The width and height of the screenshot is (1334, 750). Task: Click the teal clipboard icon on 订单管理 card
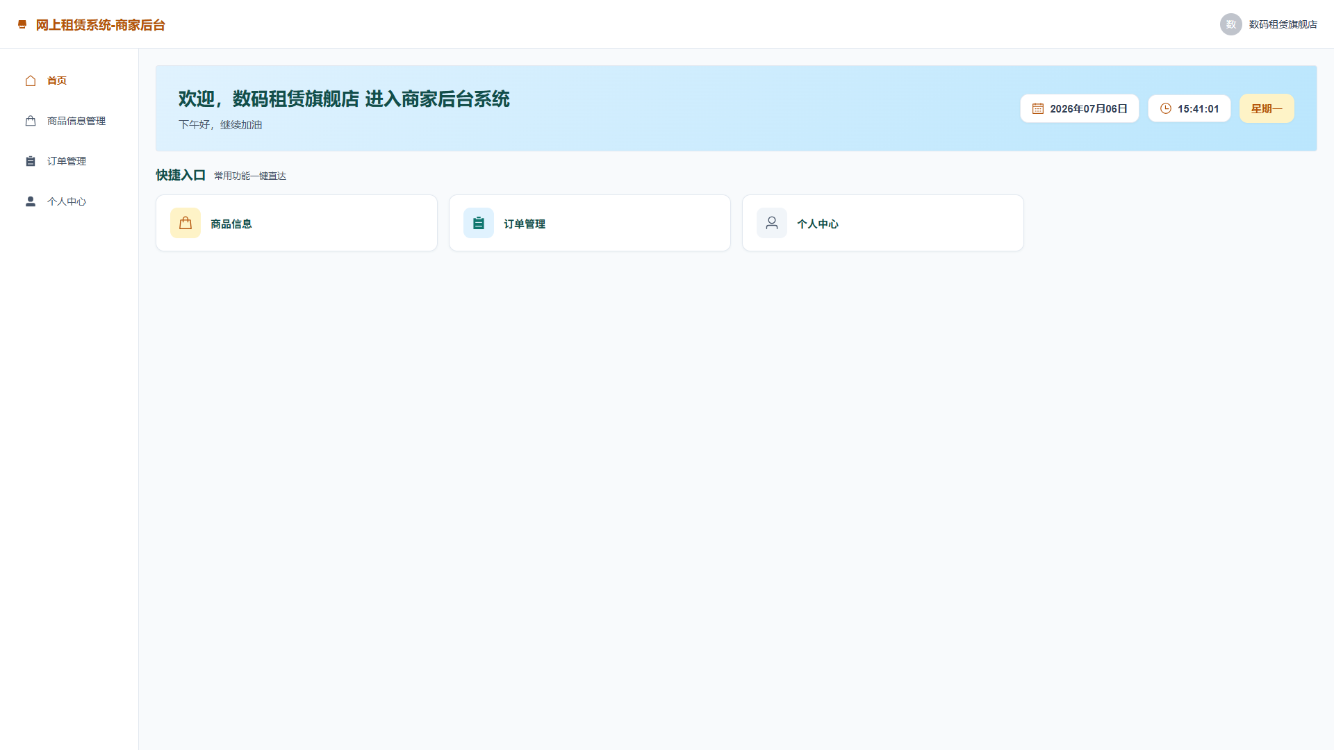479,223
